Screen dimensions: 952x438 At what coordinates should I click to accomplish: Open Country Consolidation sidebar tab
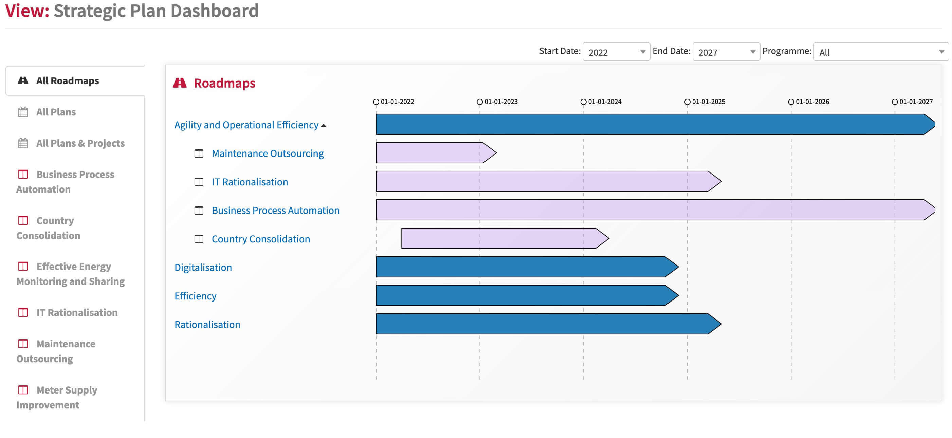click(75, 228)
